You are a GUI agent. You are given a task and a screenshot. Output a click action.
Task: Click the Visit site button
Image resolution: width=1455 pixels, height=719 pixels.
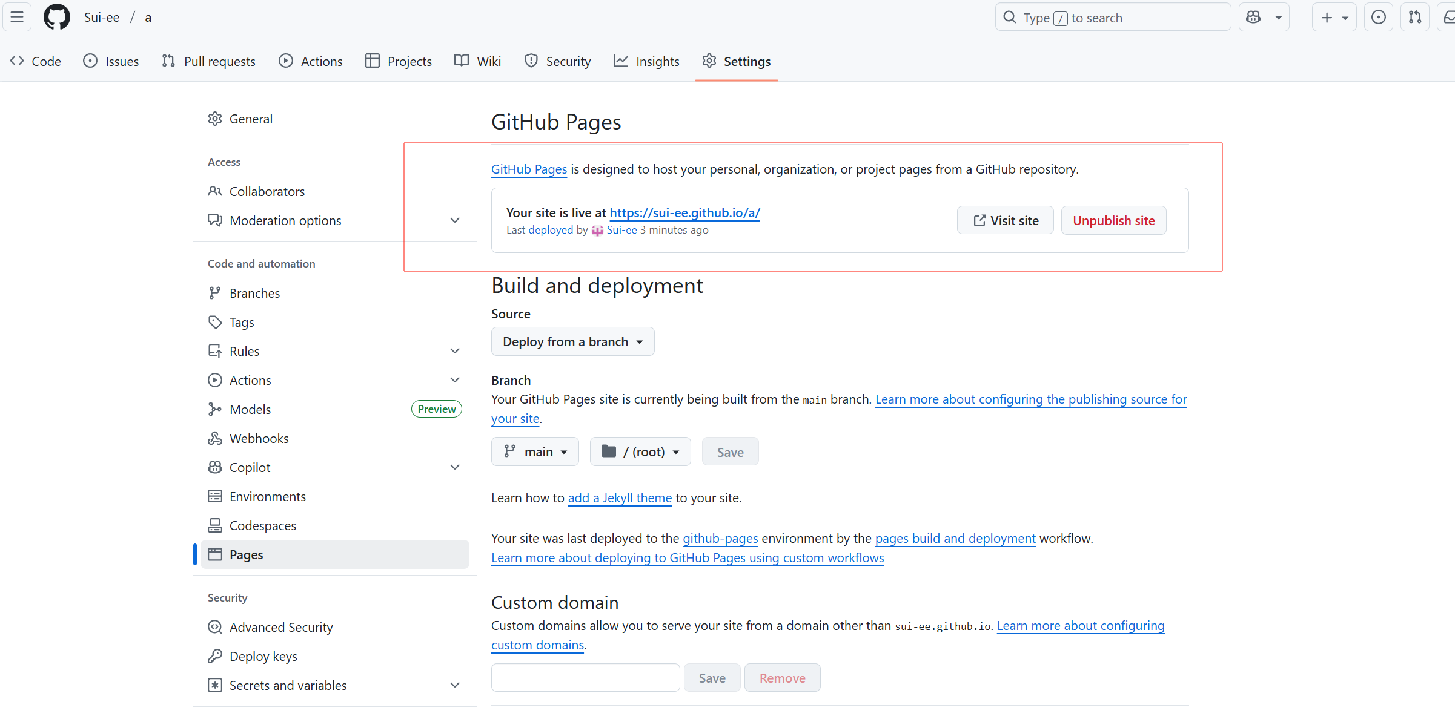pos(1006,220)
